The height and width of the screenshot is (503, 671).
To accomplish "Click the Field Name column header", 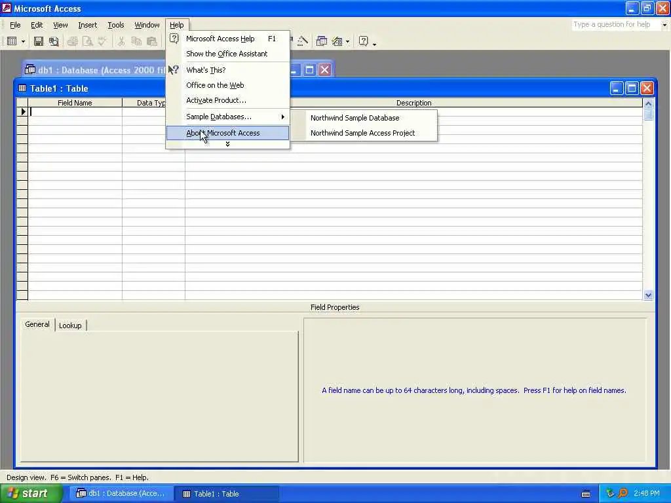I will [x=75, y=103].
